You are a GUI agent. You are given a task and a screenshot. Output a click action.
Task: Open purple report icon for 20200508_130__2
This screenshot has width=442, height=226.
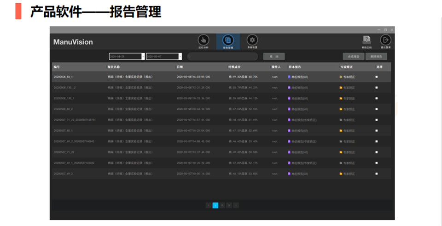tap(289, 87)
